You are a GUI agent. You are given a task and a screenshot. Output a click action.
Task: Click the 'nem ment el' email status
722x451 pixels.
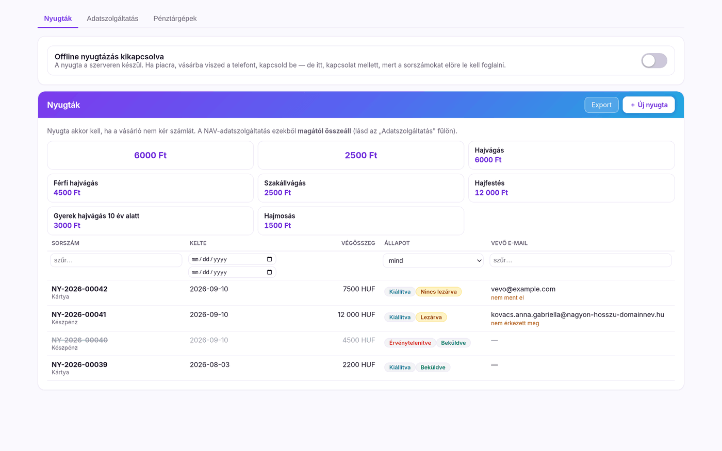[x=507, y=298]
